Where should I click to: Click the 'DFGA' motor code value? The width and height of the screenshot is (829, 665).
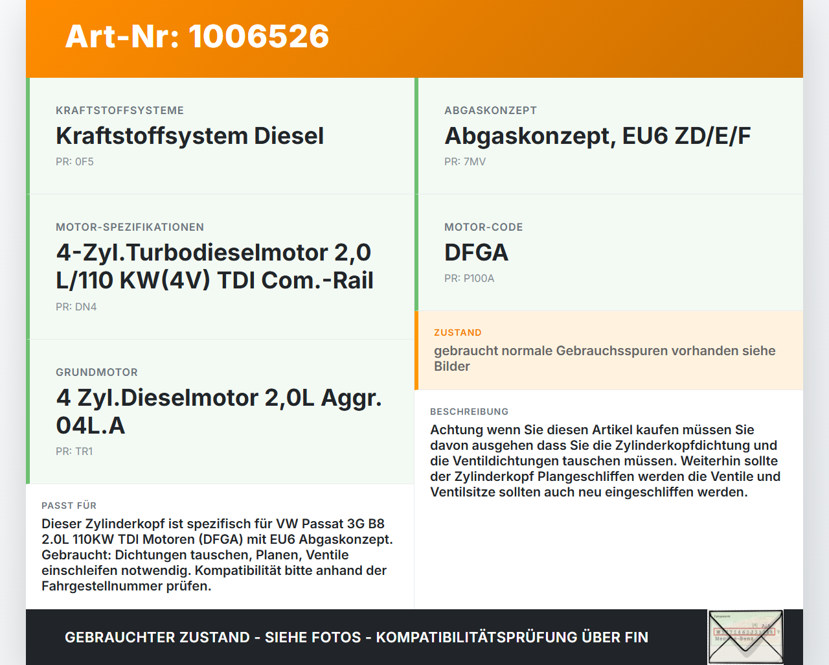tap(476, 253)
